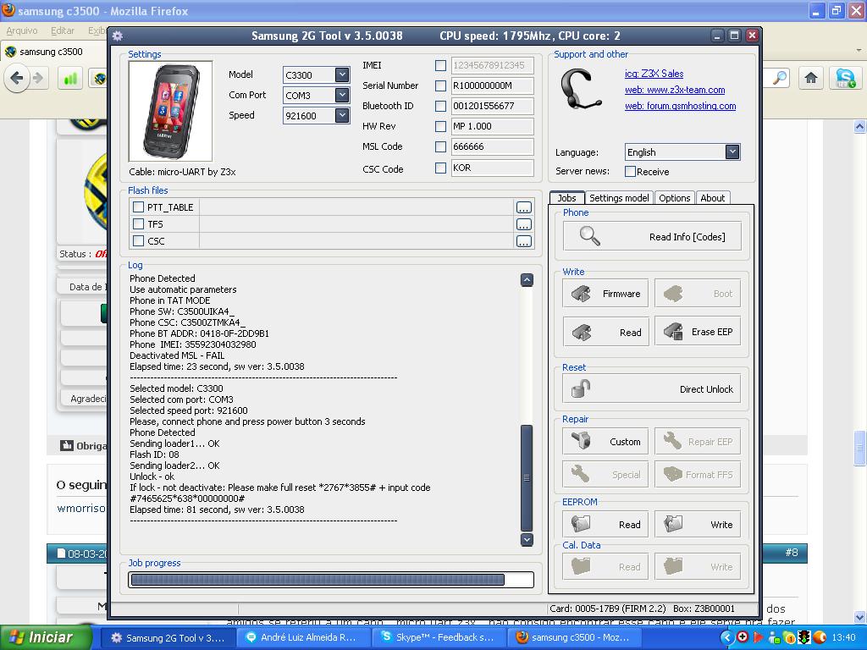This screenshot has height=650, width=867.
Task: Click the Bluetooth ID input field
Action: (x=492, y=106)
